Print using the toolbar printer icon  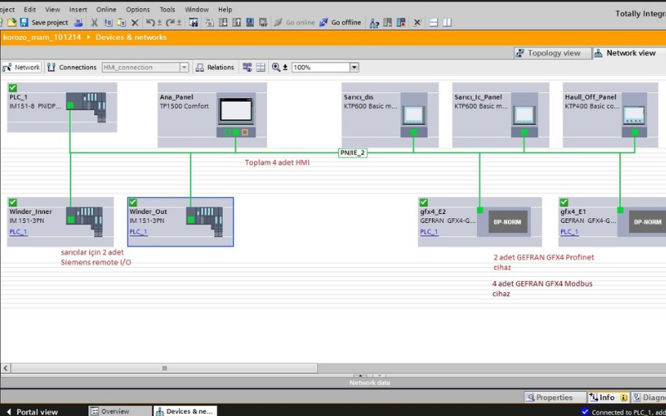tap(78, 22)
